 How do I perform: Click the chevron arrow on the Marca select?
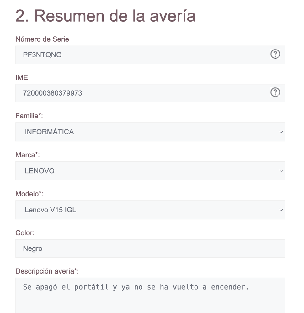(x=281, y=171)
